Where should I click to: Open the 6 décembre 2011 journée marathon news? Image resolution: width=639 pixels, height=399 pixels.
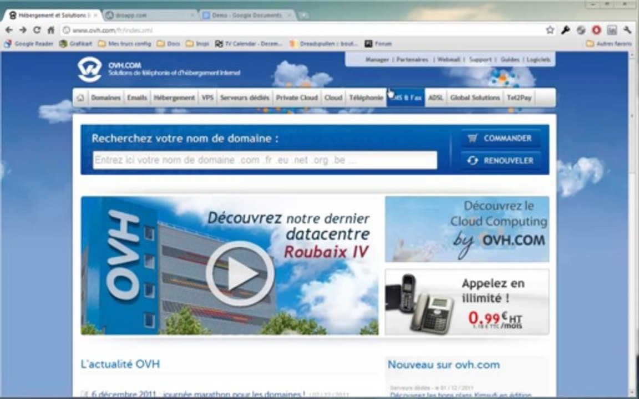199,394
